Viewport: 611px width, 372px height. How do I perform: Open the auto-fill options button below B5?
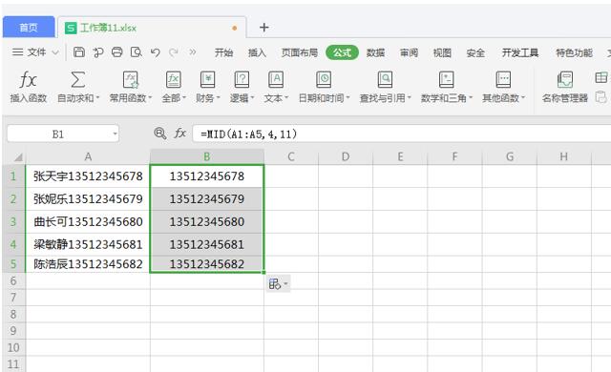pyautogui.click(x=278, y=284)
